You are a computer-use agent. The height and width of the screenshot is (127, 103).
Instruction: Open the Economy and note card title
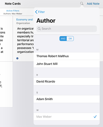(x=25, y=19)
